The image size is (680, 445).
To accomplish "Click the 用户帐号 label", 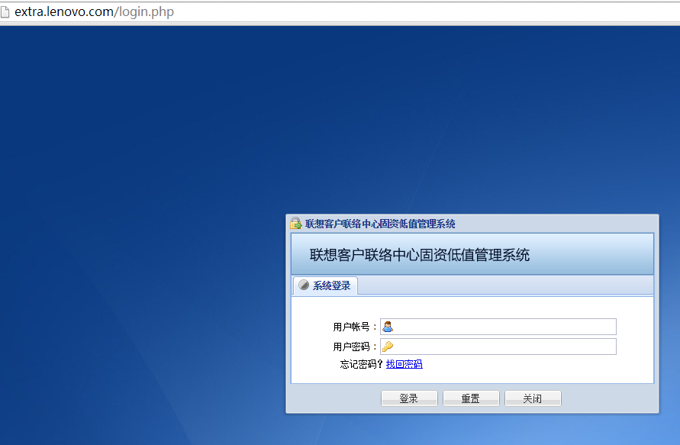I will 354,327.
